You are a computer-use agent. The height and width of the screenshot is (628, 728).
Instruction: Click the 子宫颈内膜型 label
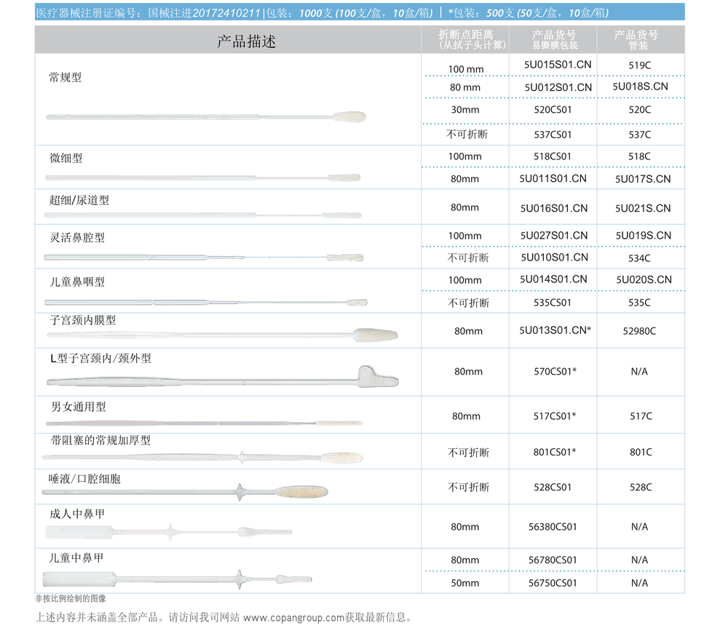click(83, 320)
